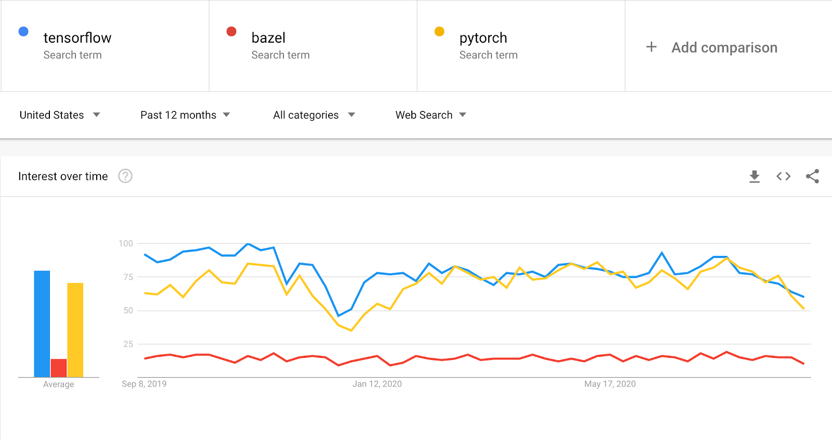Click the plus icon next to Add comparison
Screen dimensions: 832x440
click(651, 47)
